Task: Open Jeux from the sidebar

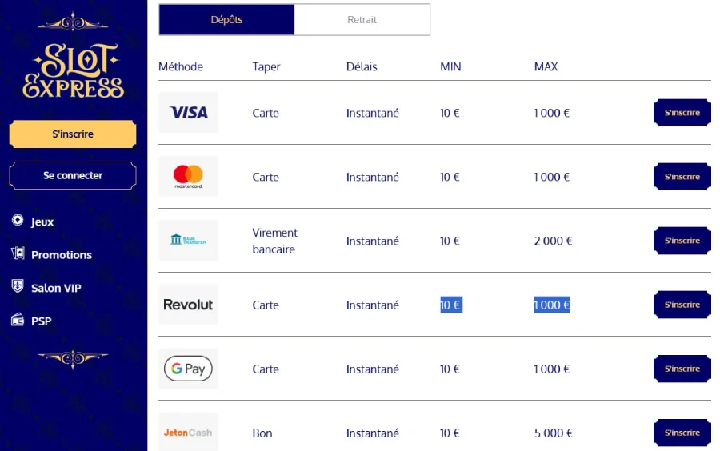Action: coord(42,222)
